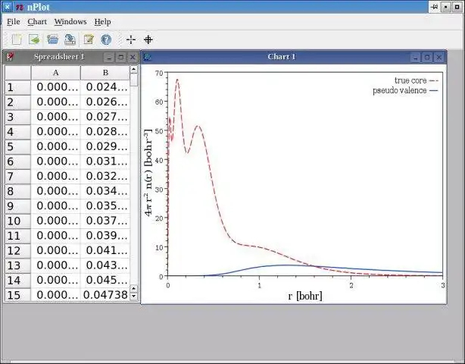The image size is (465, 364).
Task: Maximize the Chart 1 subwindow
Action: point(427,58)
